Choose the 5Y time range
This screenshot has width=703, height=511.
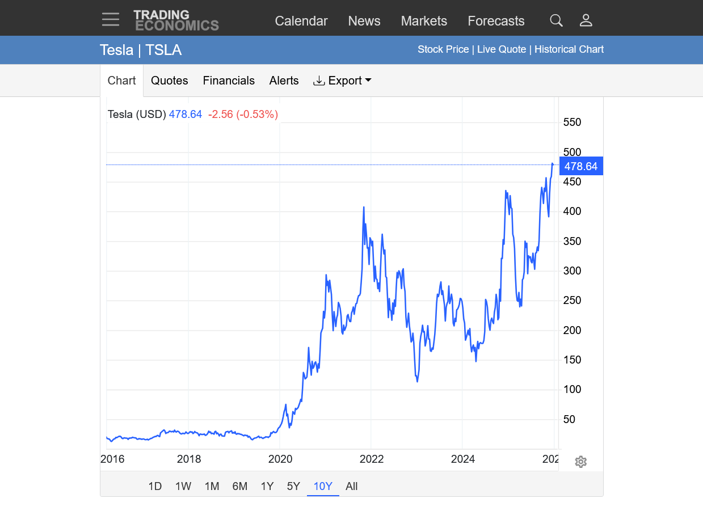293,486
